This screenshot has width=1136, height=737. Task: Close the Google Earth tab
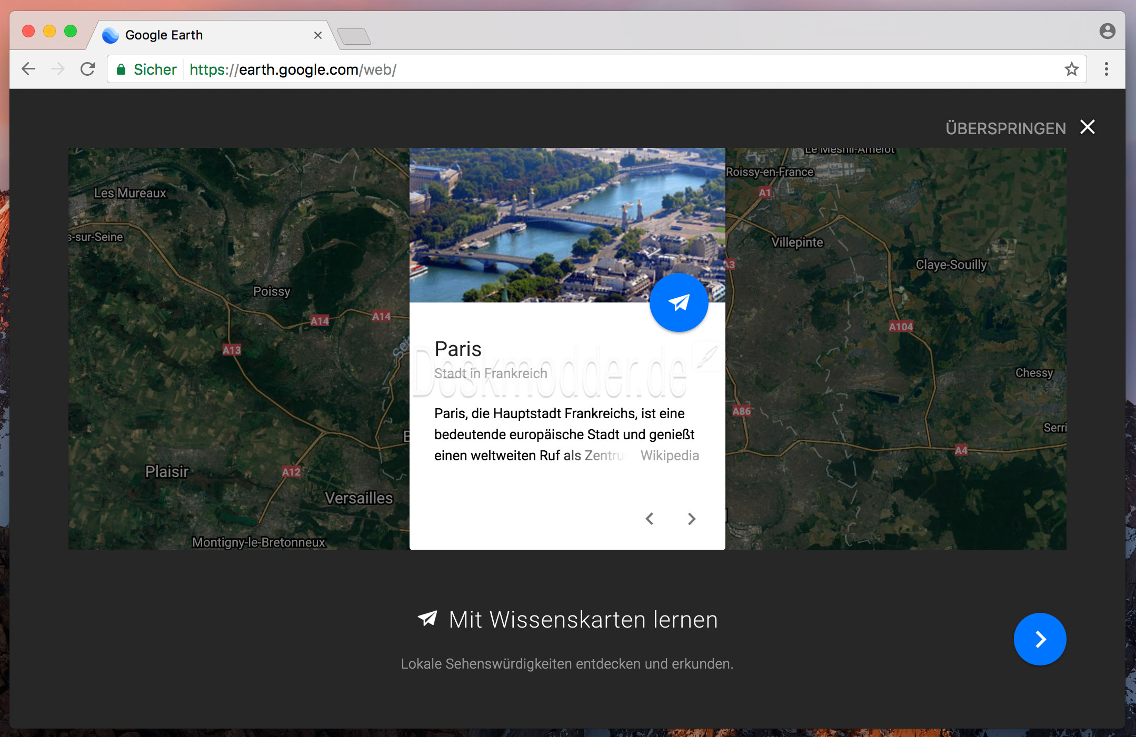point(318,35)
